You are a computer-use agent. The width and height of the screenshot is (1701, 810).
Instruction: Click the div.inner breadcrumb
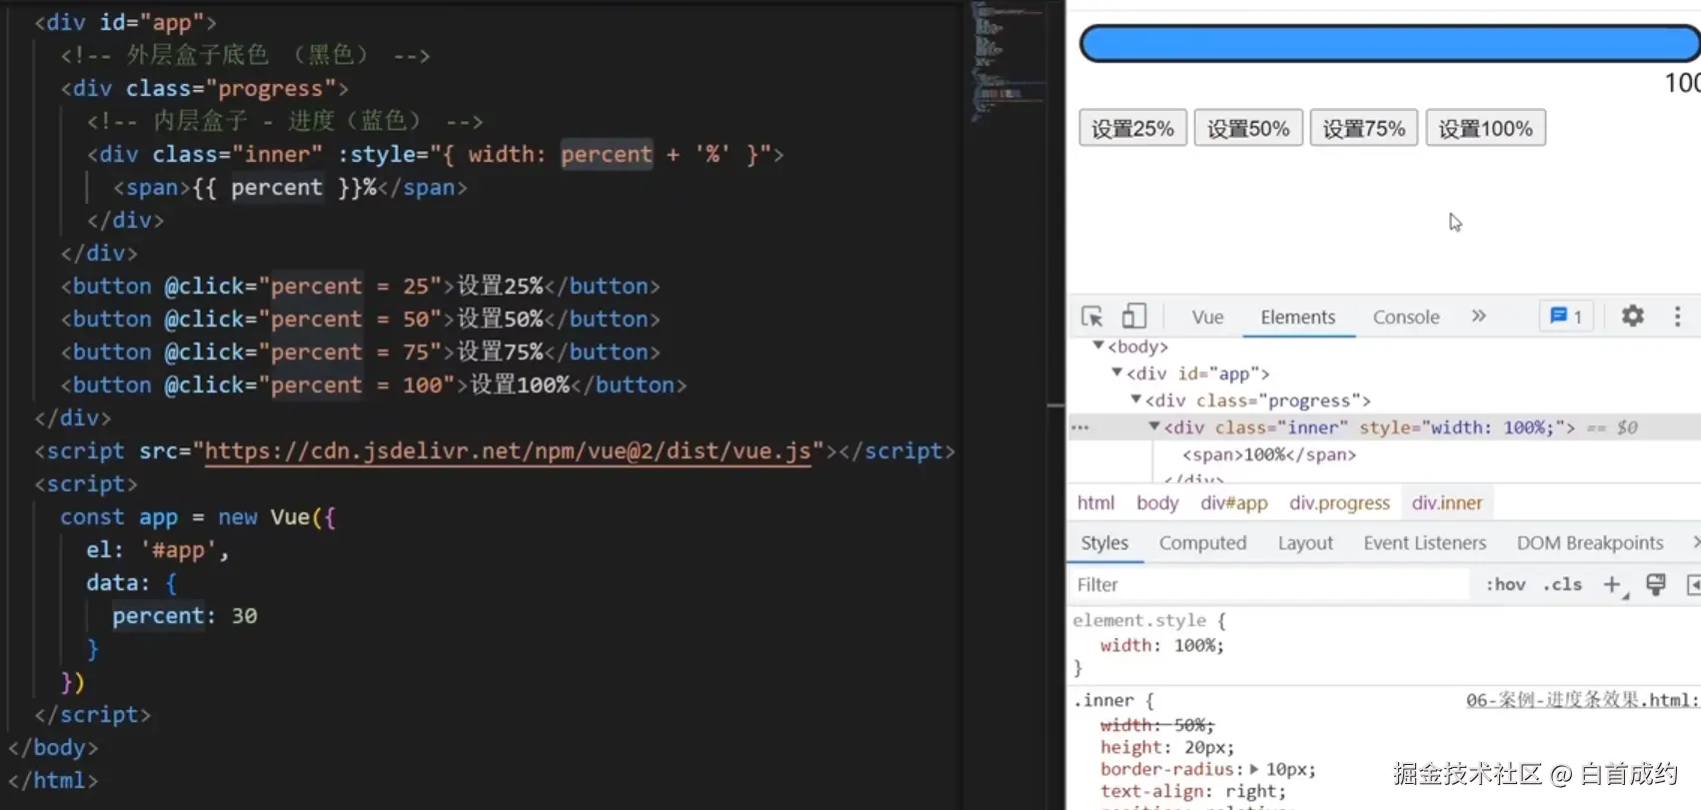(x=1447, y=503)
